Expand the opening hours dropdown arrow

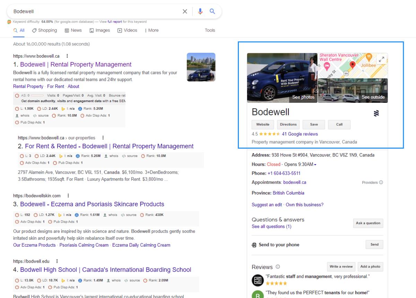[315, 164]
